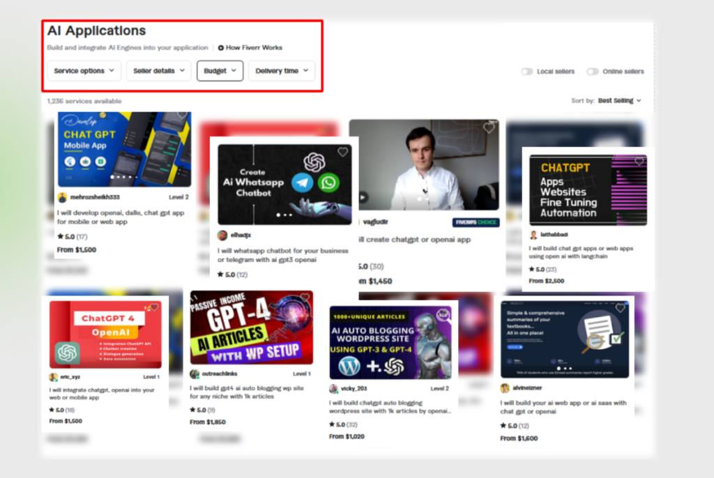Open the GPT-4 AI Articles thumbnail
This screenshot has width=714, height=478.
(251, 327)
